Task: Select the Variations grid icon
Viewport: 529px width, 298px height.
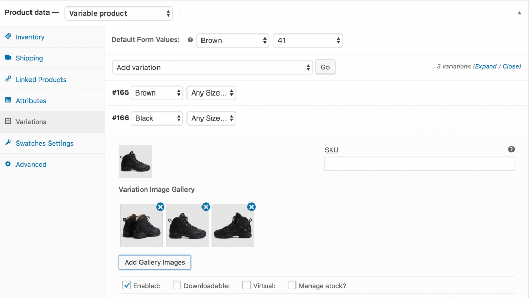Action: (8, 121)
